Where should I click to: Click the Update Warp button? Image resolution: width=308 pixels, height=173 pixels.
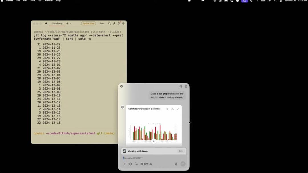coord(88,23)
